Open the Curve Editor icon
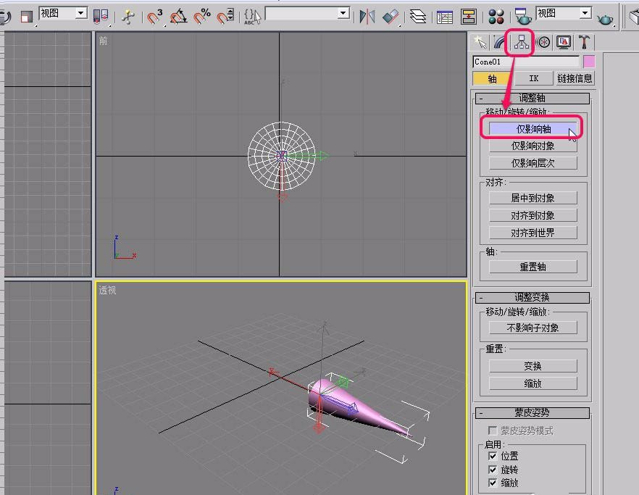 pos(445,17)
